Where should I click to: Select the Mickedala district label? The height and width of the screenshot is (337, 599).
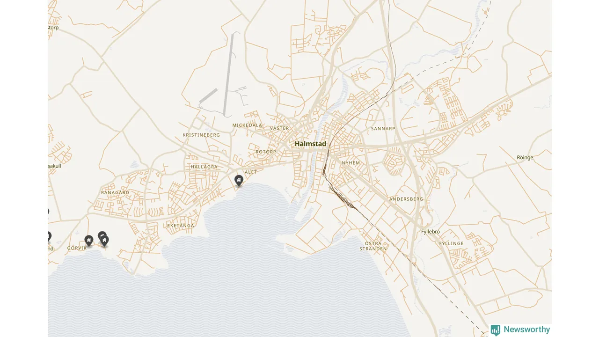coord(247,125)
